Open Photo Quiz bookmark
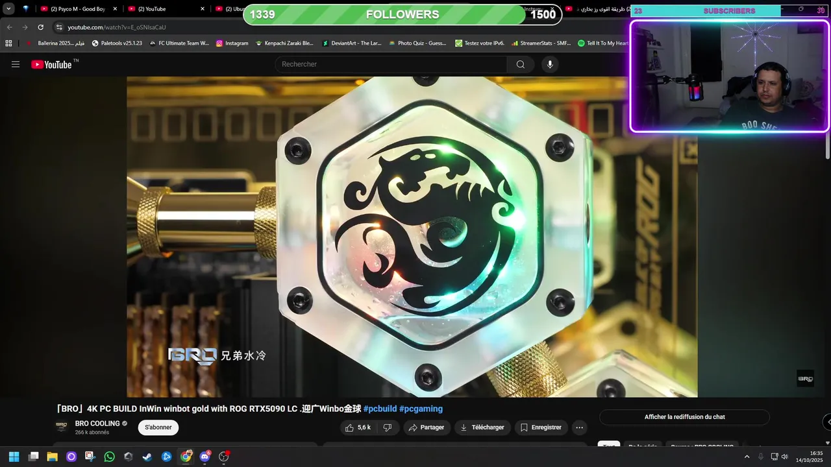 (x=417, y=43)
